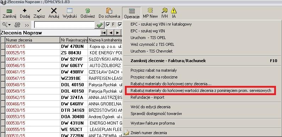The image size is (282, 137).
Task: Select Rabatuj materiały z pominięciem prom. serwisowych
Action: click(x=201, y=91)
